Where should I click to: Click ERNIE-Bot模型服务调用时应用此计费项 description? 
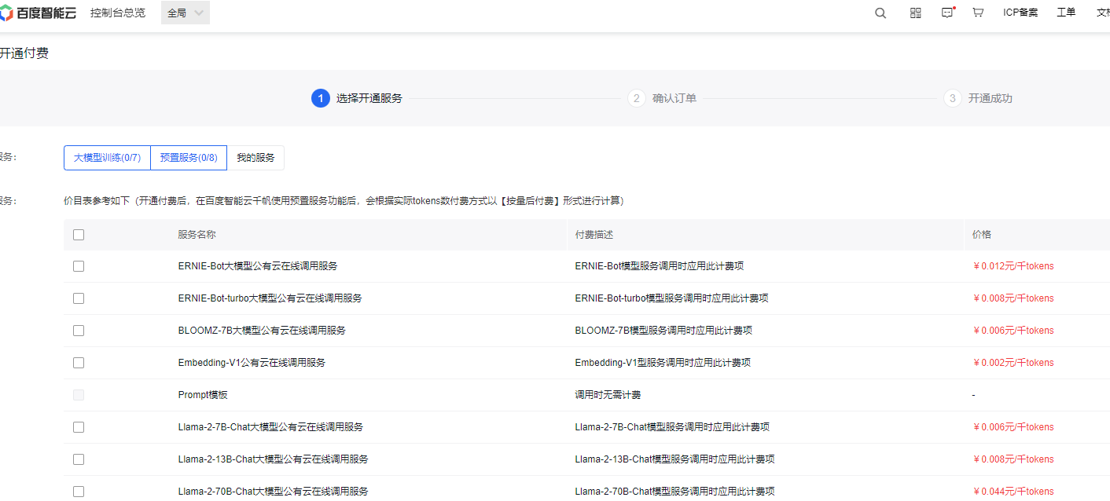[x=660, y=266]
